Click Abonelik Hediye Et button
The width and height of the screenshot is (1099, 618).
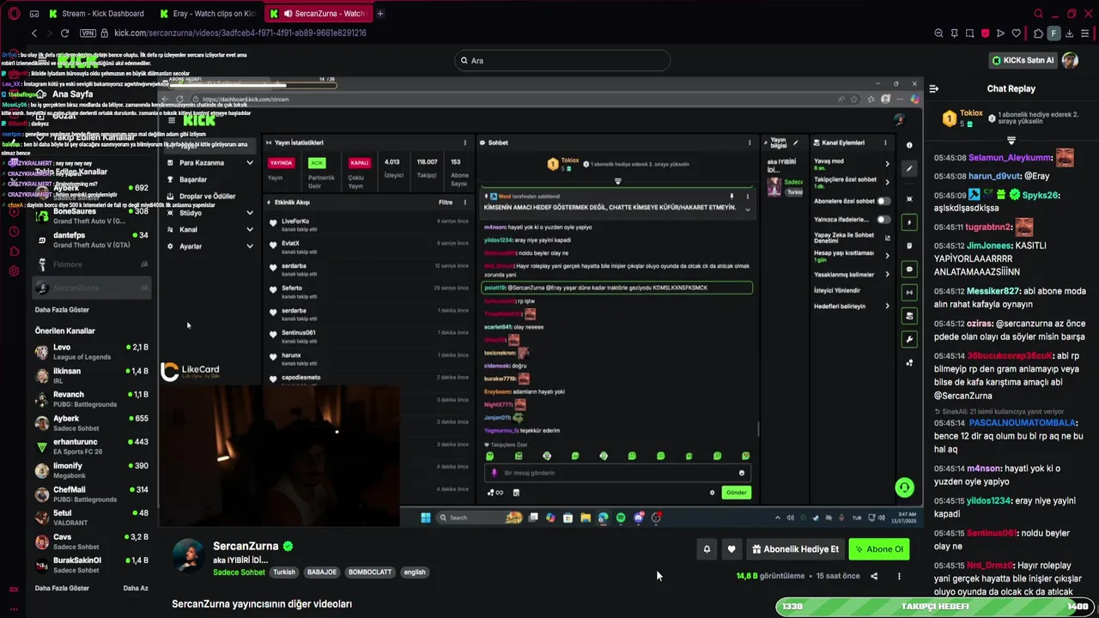tap(795, 549)
